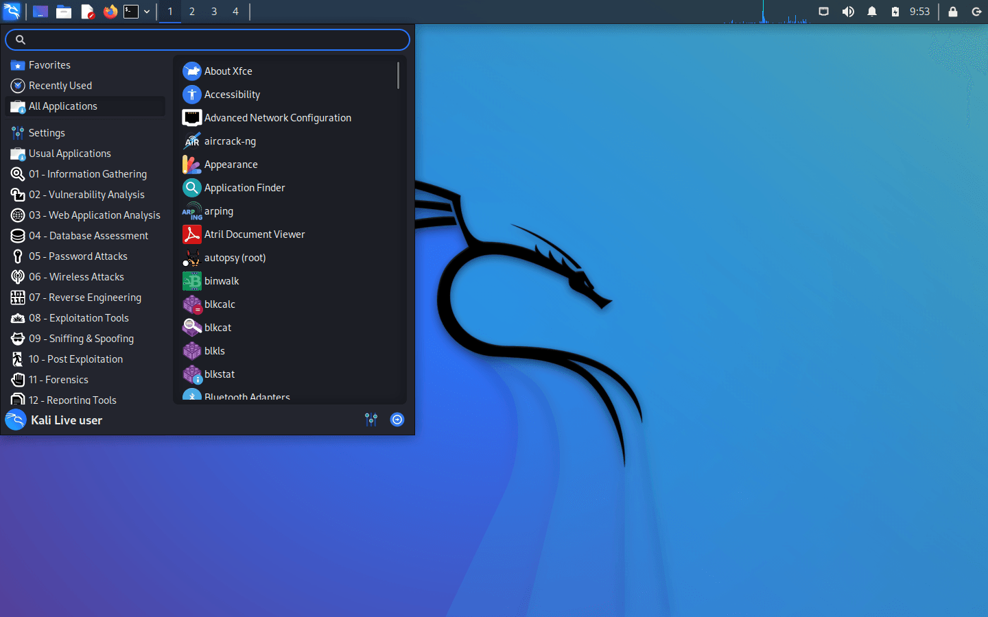Open Advanced Network Configuration

point(287,118)
